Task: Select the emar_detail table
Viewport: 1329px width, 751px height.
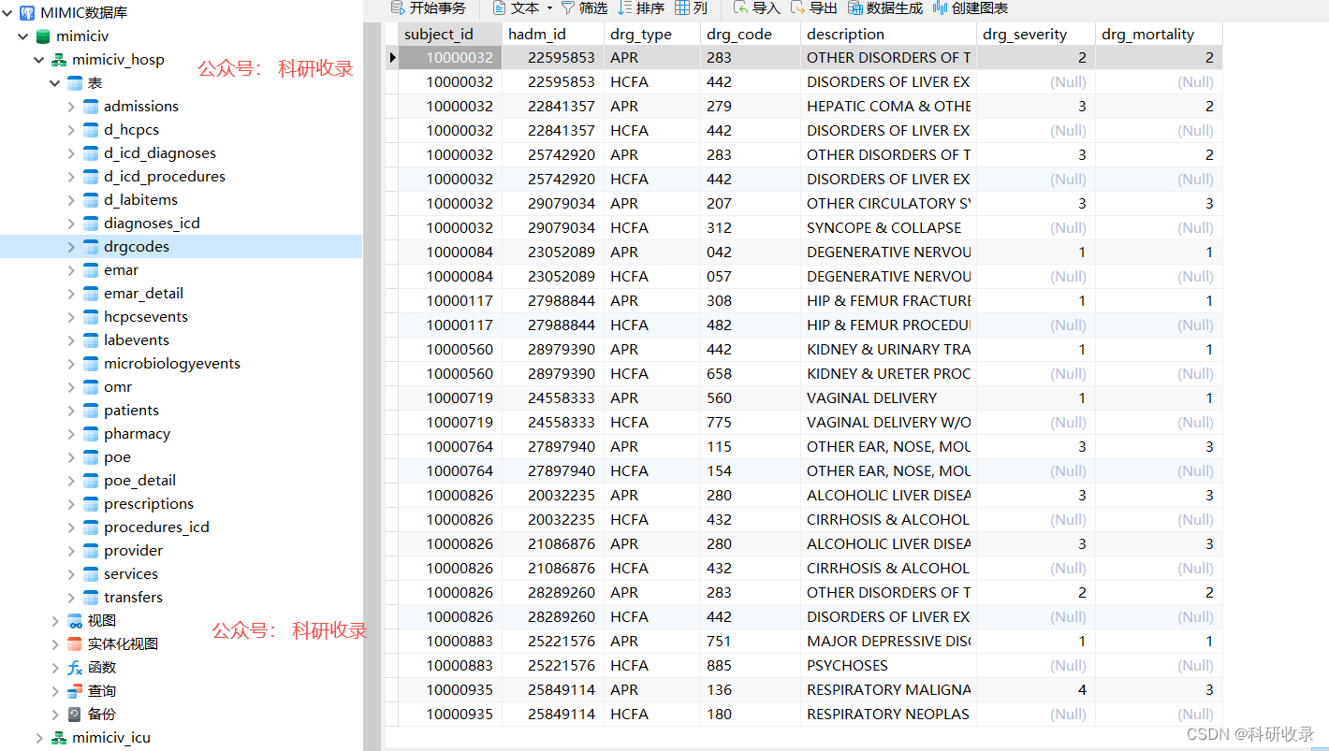Action: (x=143, y=294)
